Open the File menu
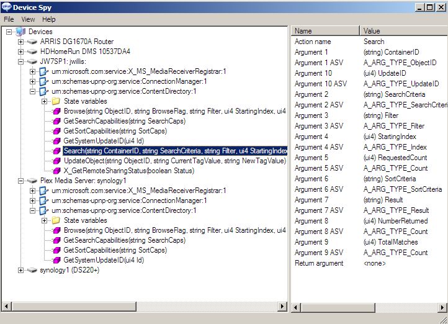The height and width of the screenshot is (324, 448). click(9, 19)
